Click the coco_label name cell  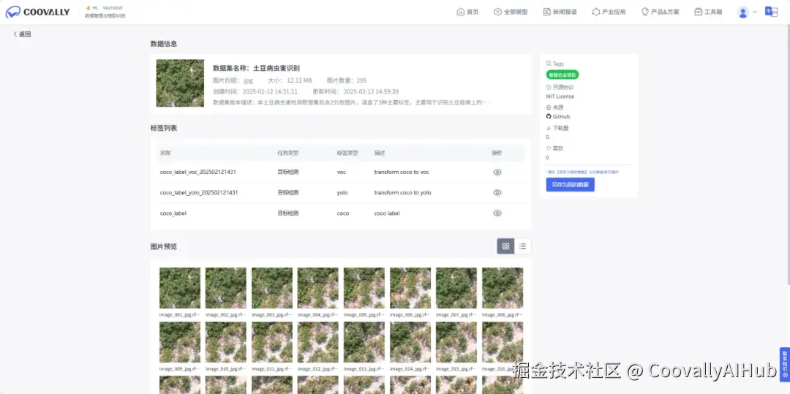pyautogui.click(x=173, y=213)
